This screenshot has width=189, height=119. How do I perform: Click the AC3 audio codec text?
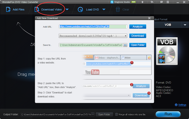pos(158,96)
